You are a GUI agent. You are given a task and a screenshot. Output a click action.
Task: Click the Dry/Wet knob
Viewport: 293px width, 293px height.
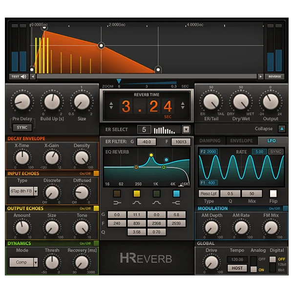241,102
